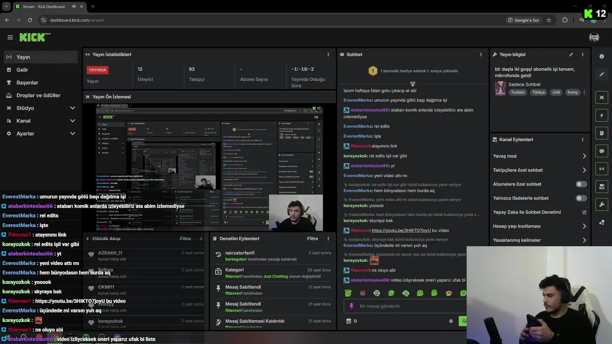Edit stream info with the Yayın bilgisi pencil
Image resolution: width=612 pixels, height=344 pixels.
click(571, 54)
